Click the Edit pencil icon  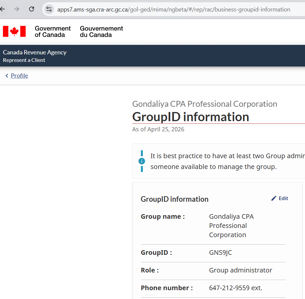pos(274,198)
